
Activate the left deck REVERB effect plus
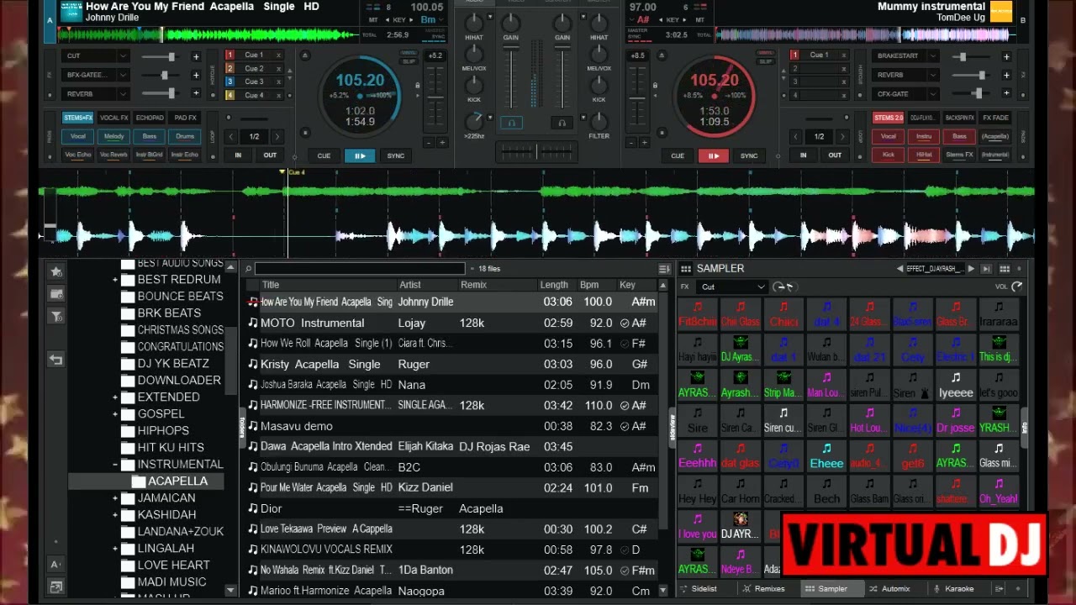point(196,94)
